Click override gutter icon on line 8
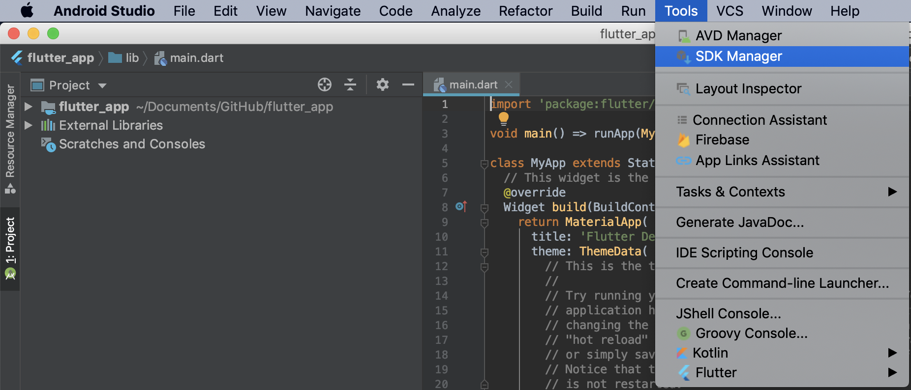Image resolution: width=911 pixels, height=390 pixels. coord(461,206)
